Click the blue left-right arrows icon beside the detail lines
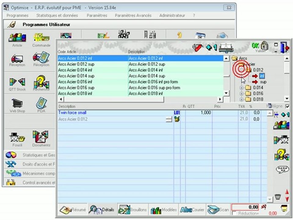The width and height of the screenshot is (293, 220). (x=276, y=115)
